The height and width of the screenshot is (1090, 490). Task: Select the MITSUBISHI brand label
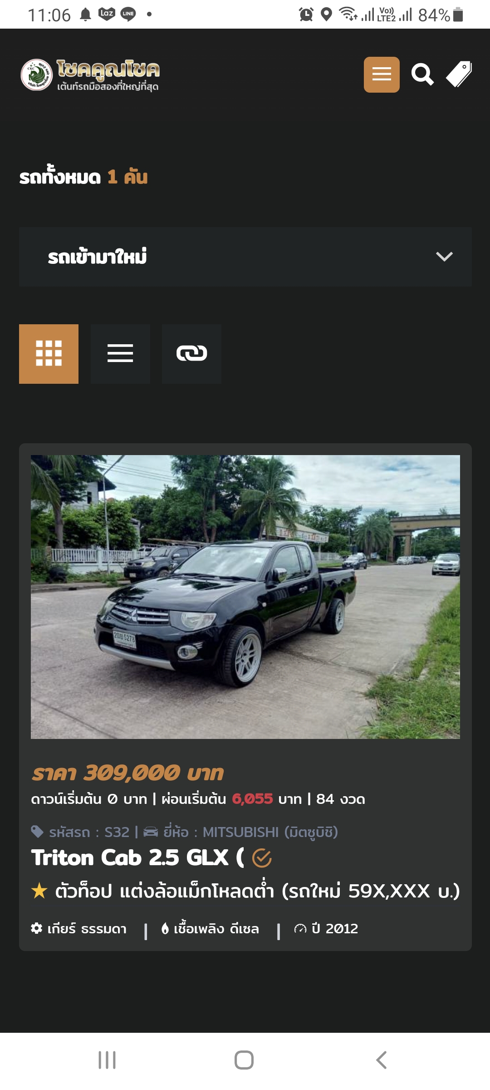[x=240, y=832]
